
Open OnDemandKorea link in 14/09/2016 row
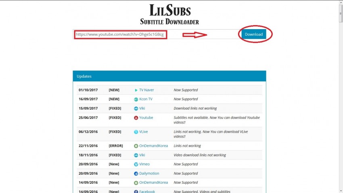154,182
